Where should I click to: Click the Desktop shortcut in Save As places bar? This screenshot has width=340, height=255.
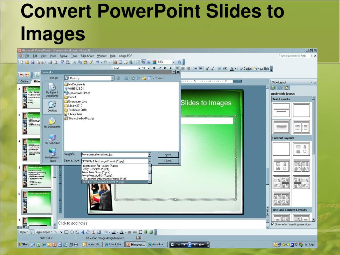tap(52, 107)
